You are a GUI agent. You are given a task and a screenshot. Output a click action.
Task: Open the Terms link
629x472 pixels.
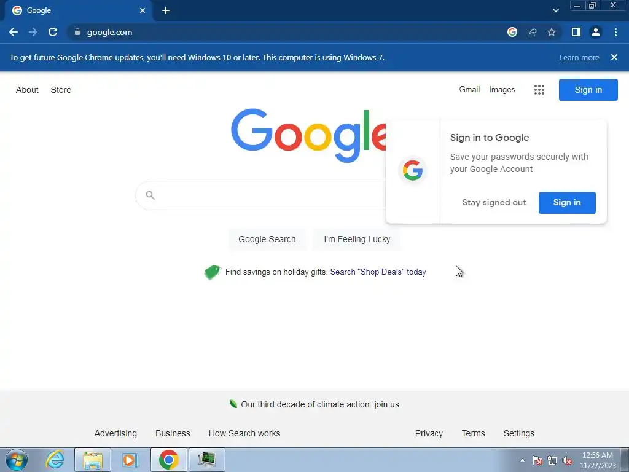[473, 433]
